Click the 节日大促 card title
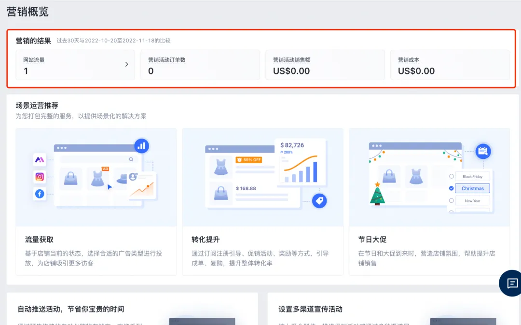Image resolution: width=521 pixels, height=325 pixels. (x=372, y=240)
